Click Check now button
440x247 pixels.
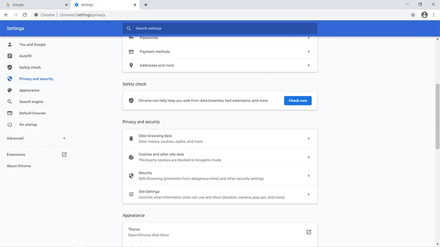[298, 101]
